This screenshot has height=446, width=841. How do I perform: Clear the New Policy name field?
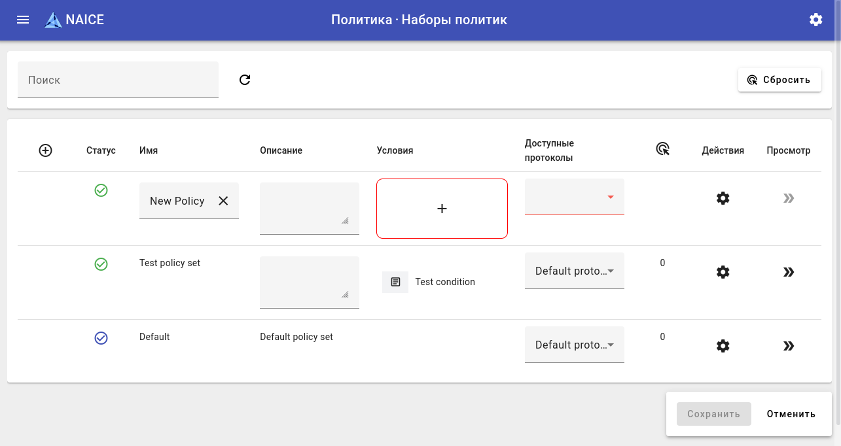click(223, 201)
